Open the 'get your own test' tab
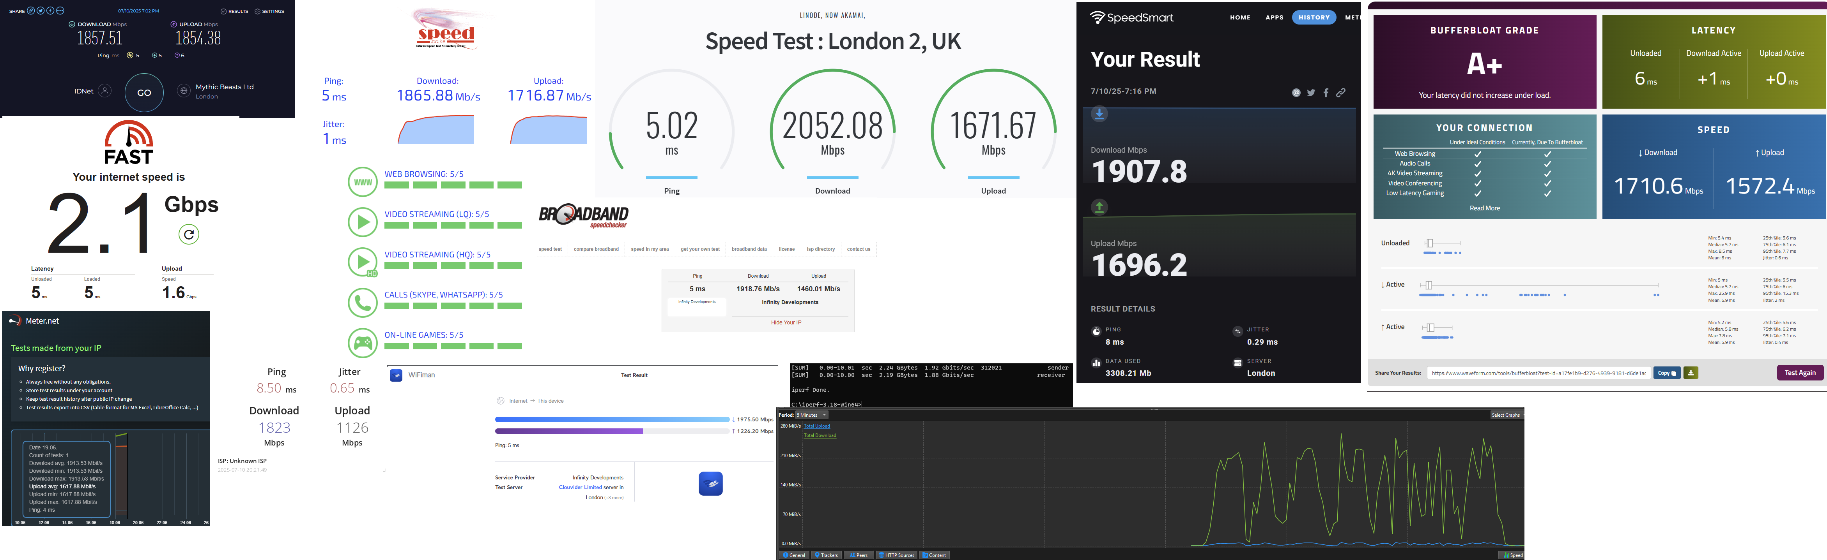Screen dimensions: 1827x560 pos(700,249)
